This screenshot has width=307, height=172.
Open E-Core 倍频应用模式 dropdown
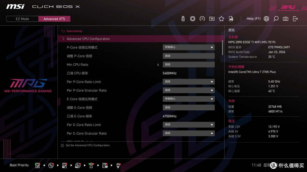coord(188,99)
